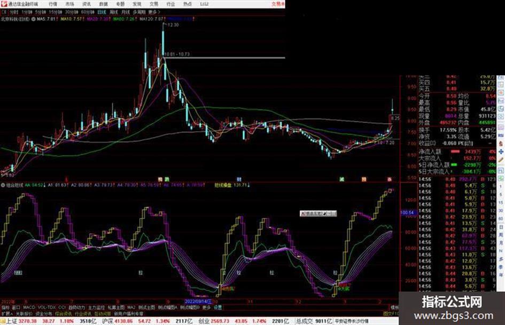This screenshot has width=505, height=325.
Task: Select the 30-minute shortcut in right sidebar
Action: point(501,210)
